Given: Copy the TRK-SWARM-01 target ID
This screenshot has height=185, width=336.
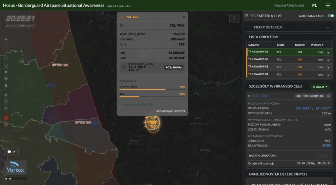Looking at the screenshot, I should pyautogui.click(x=328, y=96).
